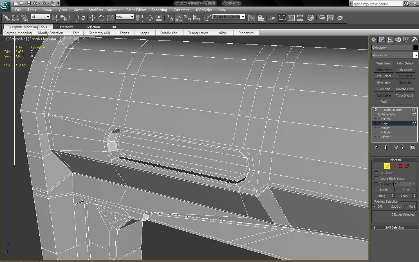
Task: Click the Render teapot icon
Action: point(340,18)
